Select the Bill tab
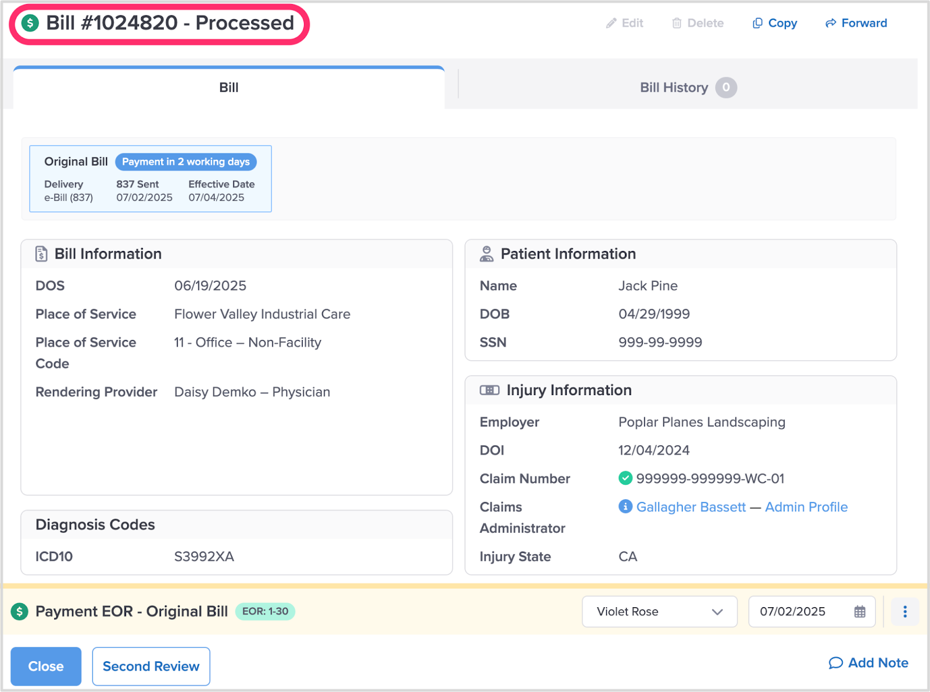930x692 pixels. coord(228,88)
